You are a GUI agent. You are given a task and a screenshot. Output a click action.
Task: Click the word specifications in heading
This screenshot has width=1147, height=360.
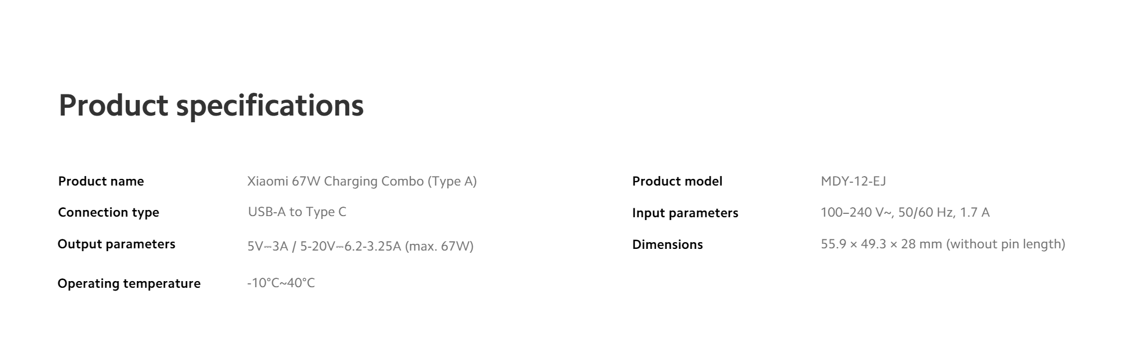tap(270, 106)
